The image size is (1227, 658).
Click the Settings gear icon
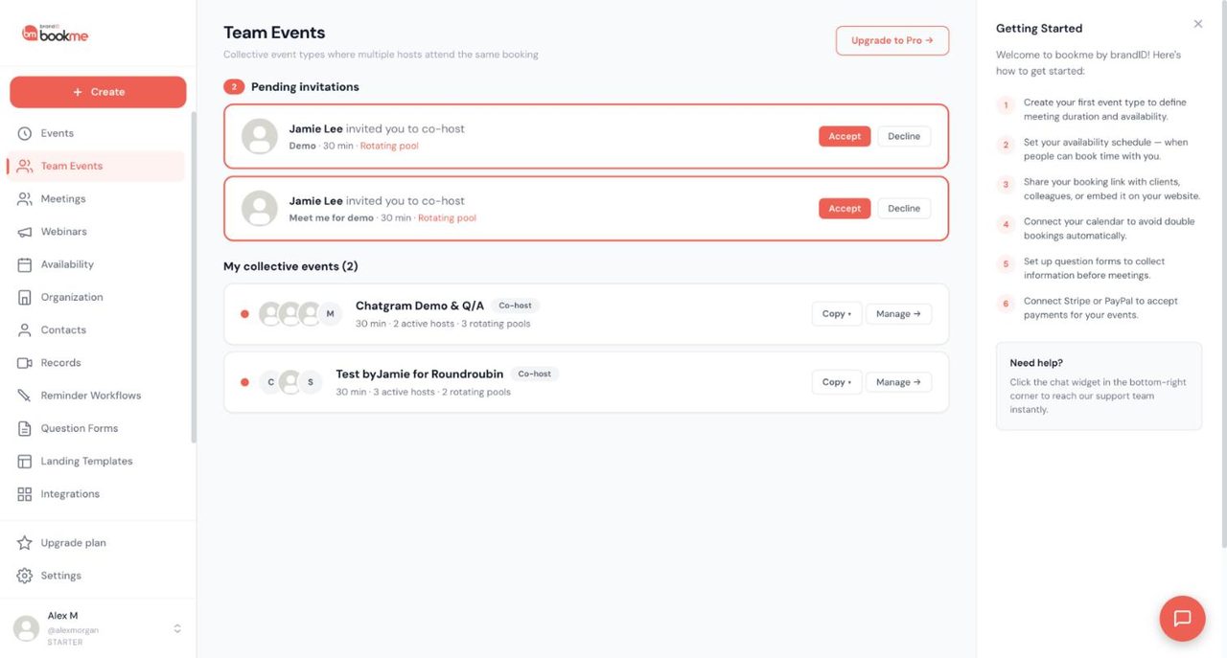tap(25, 576)
